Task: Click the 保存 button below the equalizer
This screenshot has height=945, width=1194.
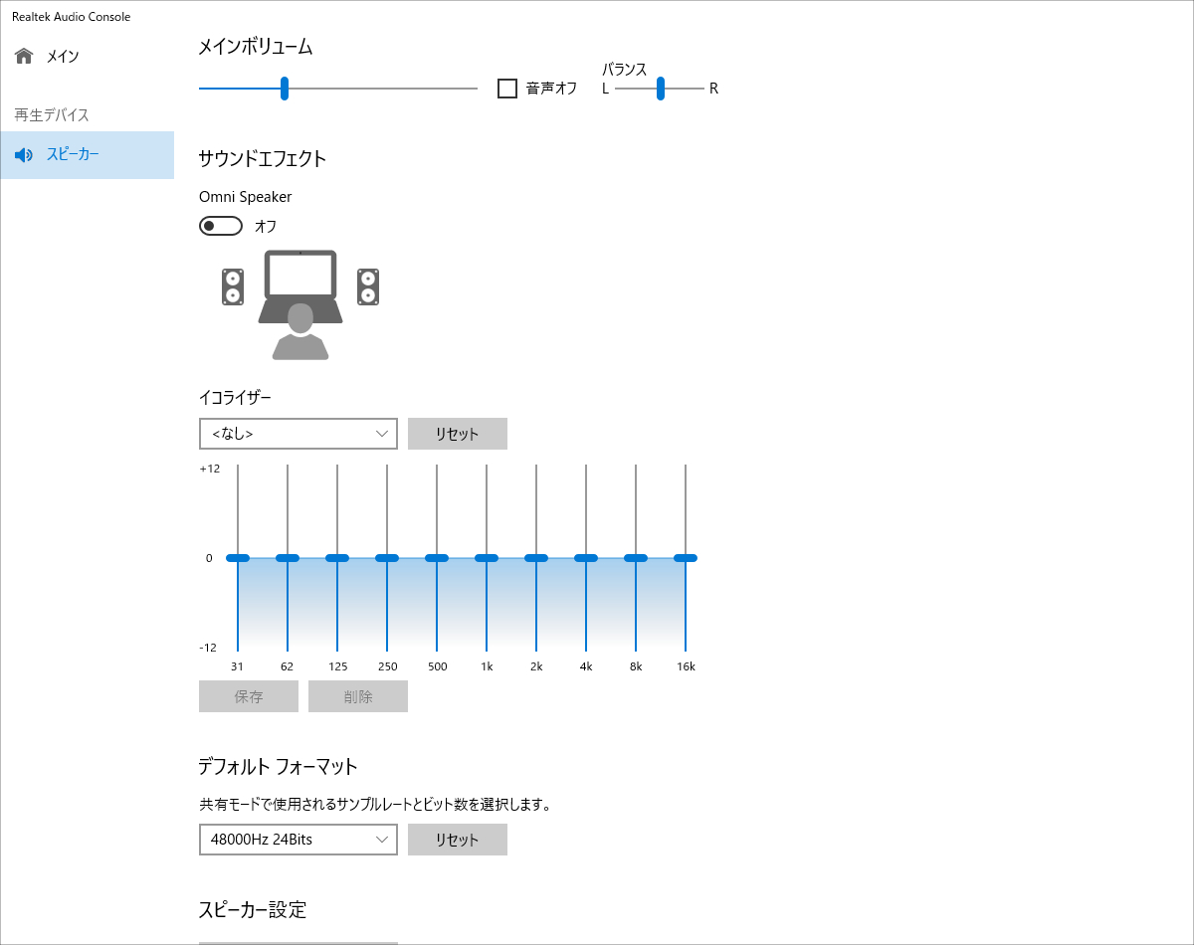Action: coord(248,696)
